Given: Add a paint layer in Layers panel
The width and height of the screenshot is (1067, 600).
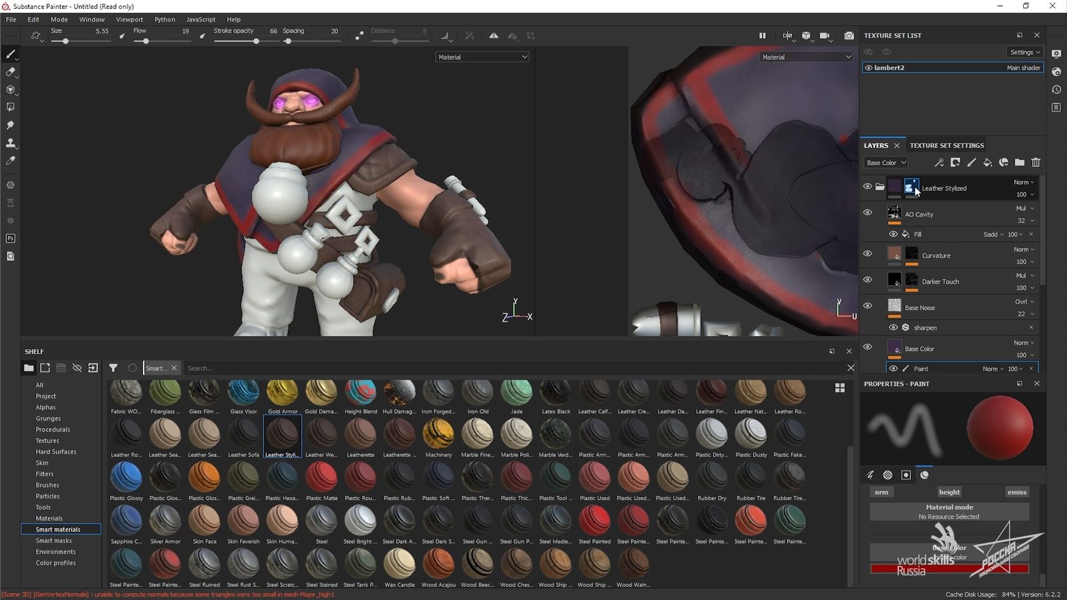Looking at the screenshot, I should coord(971,163).
